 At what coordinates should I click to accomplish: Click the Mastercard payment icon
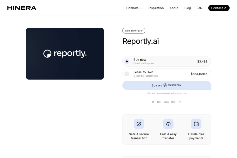point(159,102)
